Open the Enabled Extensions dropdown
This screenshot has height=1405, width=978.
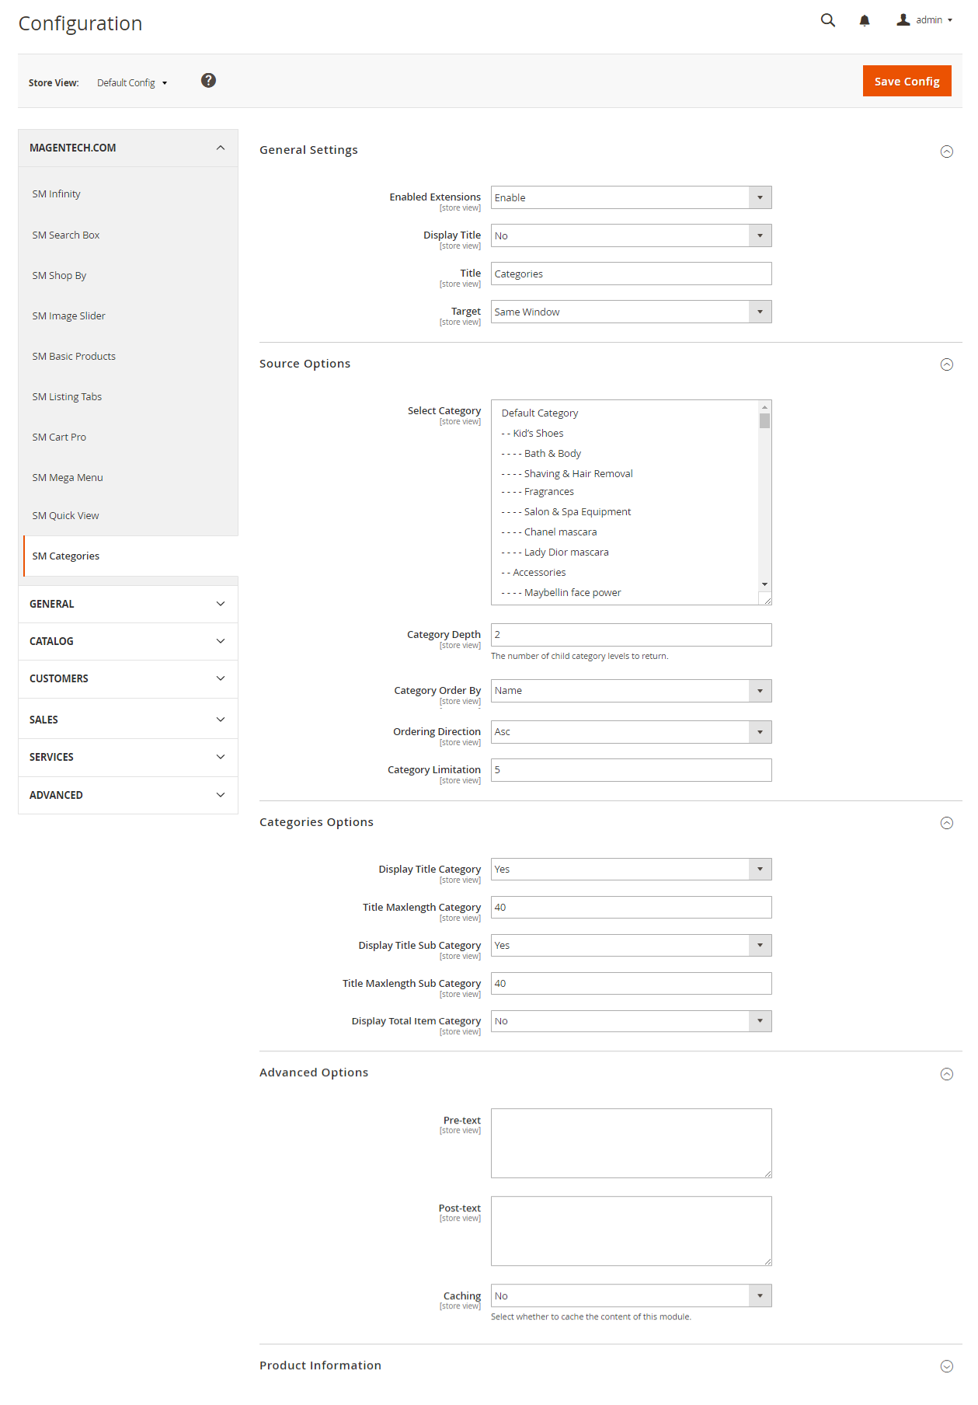click(631, 197)
